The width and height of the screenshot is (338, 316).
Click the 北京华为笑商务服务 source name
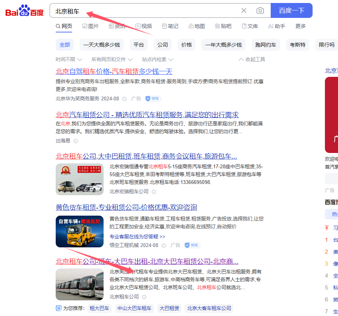[x=78, y=99]
